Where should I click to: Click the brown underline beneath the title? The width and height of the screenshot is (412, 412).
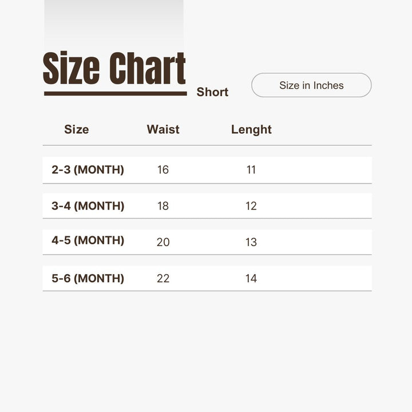(115, 93)
